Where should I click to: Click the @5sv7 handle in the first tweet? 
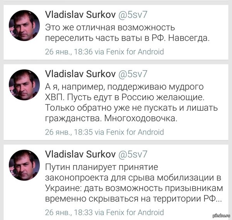[x=133, y=15]
